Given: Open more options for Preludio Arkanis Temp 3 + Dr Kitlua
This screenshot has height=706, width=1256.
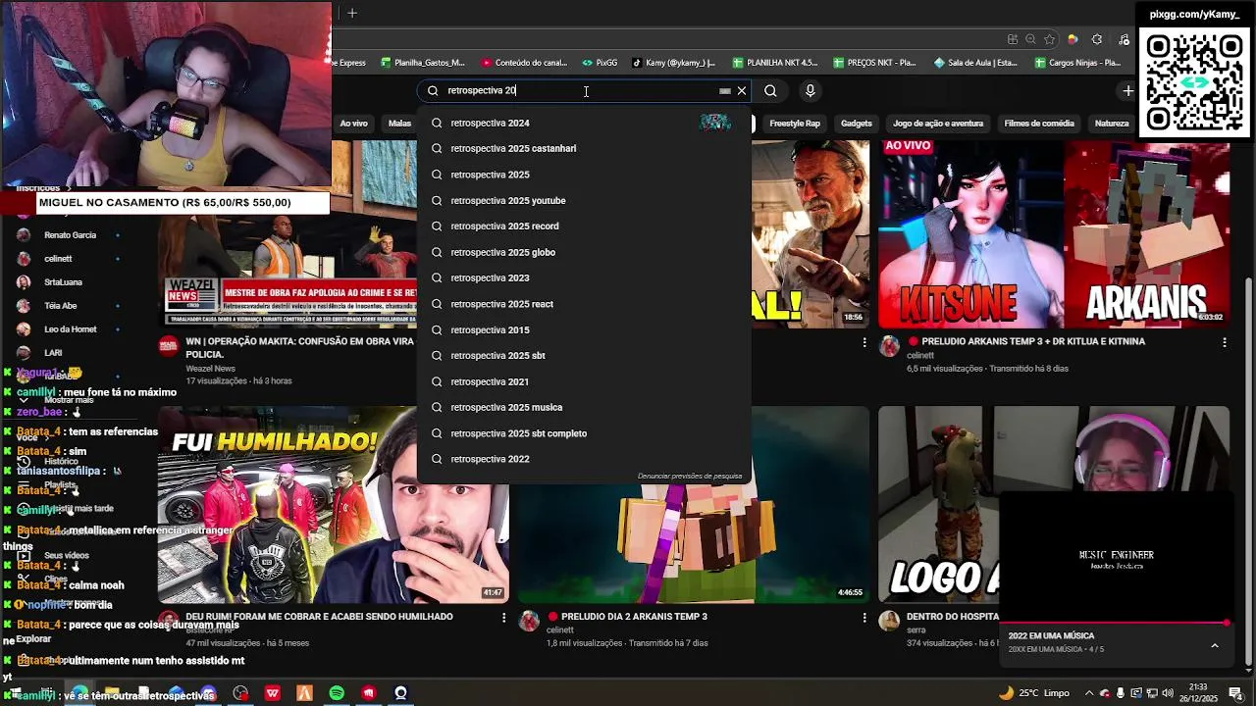Looking at the screenshot, I should point(1224,342).
